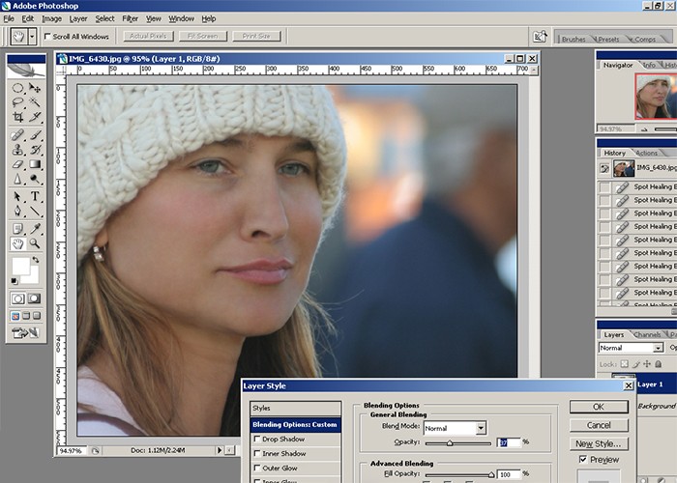The height and width of the screenshot is (483, 677).
Task: Enable Scroll All Windows checkbox
Action: point(47,37)
